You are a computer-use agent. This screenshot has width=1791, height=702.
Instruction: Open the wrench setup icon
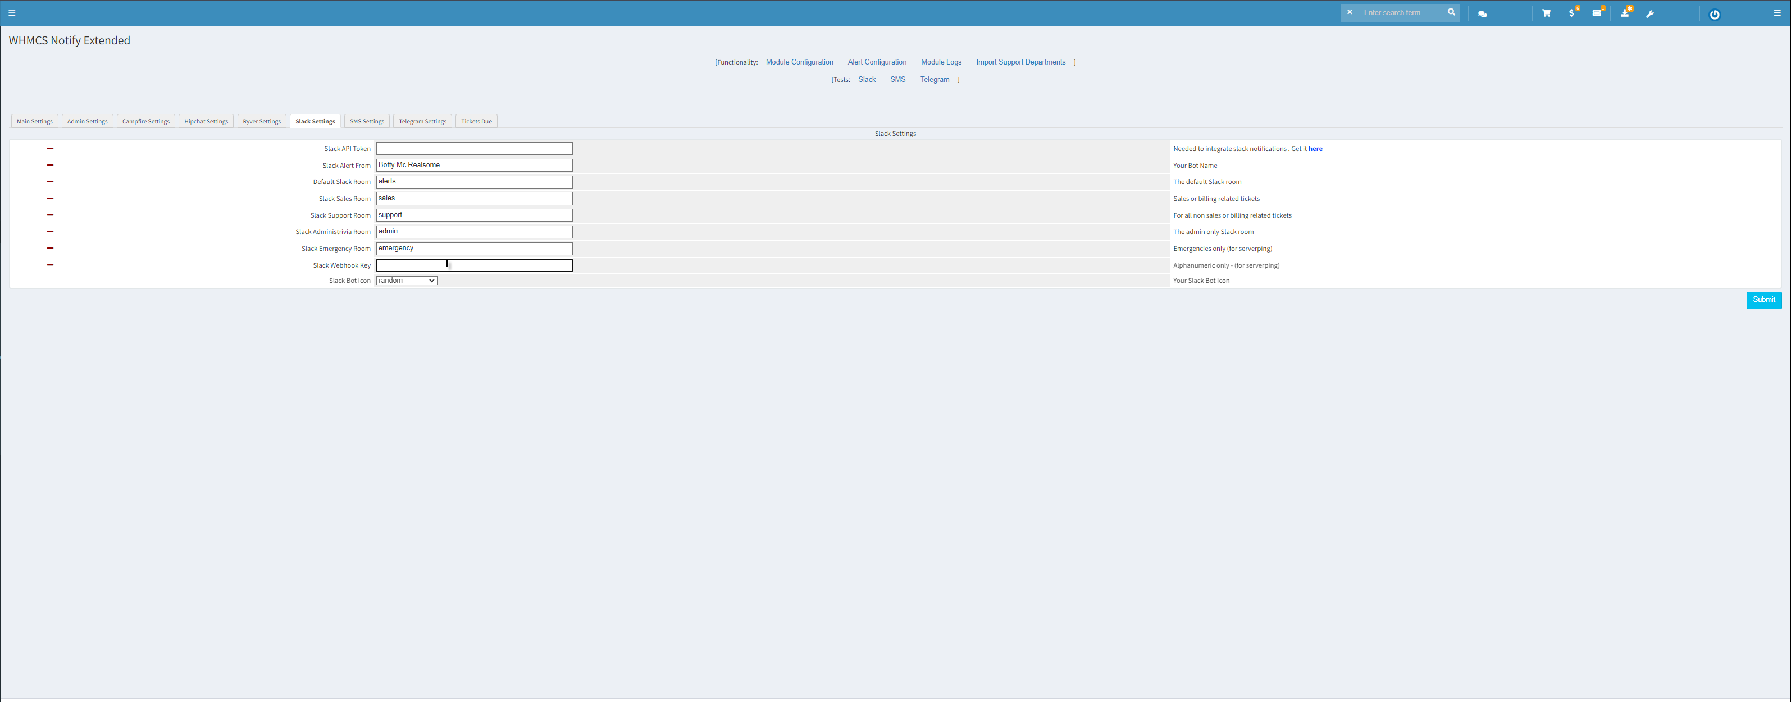1650,14
